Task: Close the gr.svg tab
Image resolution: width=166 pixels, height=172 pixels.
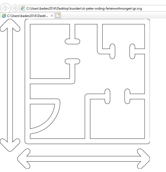Action: 52,16
